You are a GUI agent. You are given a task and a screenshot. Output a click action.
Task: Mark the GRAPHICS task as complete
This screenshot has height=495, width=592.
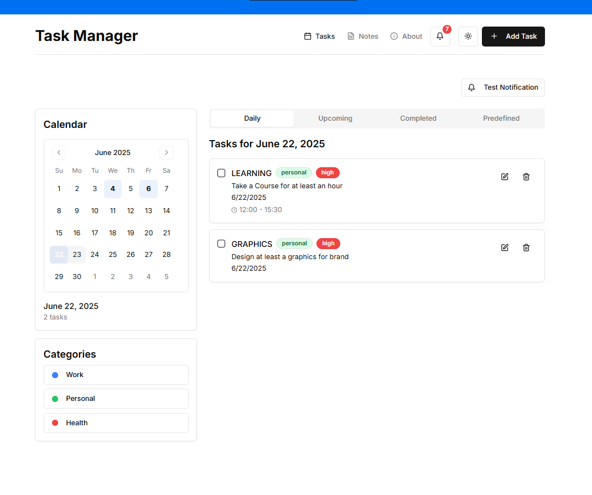221,244
